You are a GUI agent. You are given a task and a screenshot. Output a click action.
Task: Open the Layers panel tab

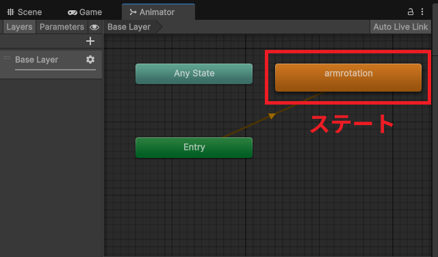pyautogui.click(x=19, y=27)
